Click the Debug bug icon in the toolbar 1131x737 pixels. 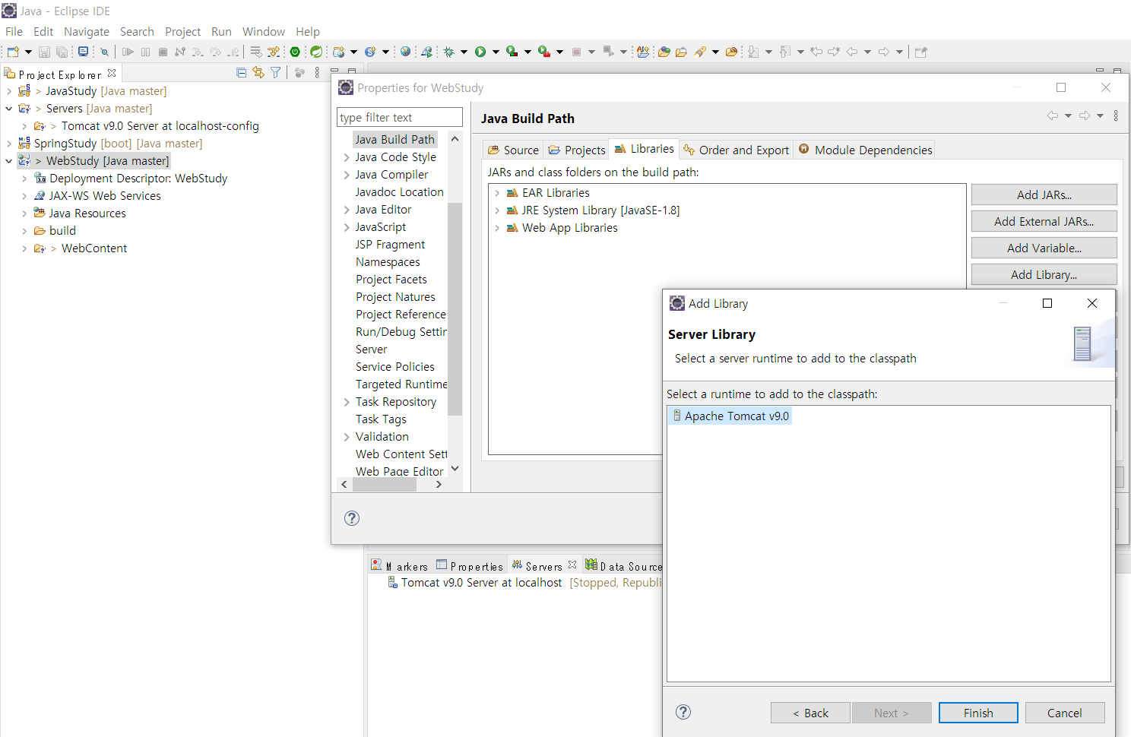coord(448,52)
